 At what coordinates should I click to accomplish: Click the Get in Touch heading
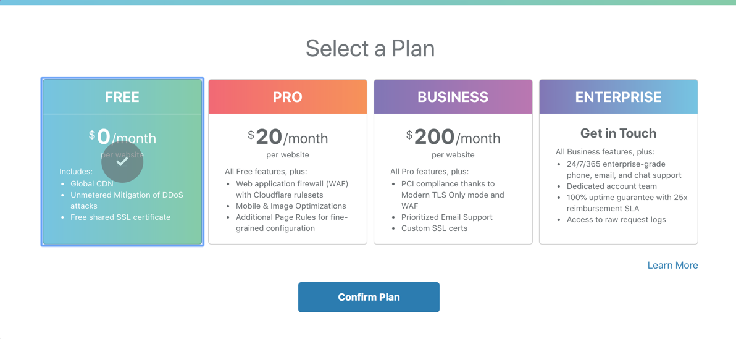[x=618, y=133]
